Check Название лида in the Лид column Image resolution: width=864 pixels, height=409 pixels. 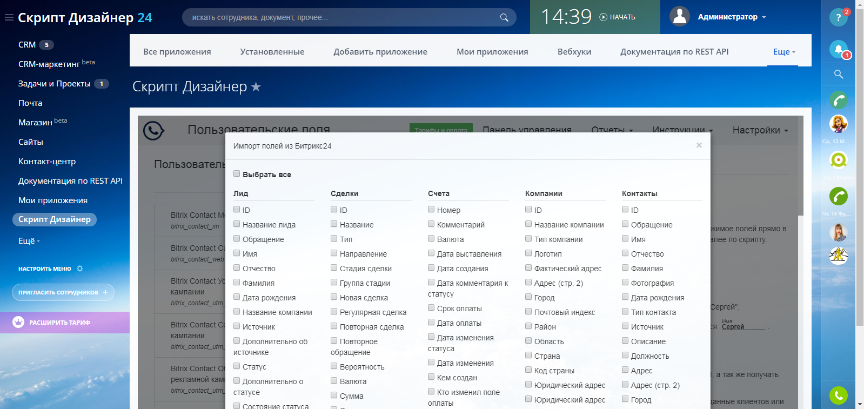[x=237, y=224]
